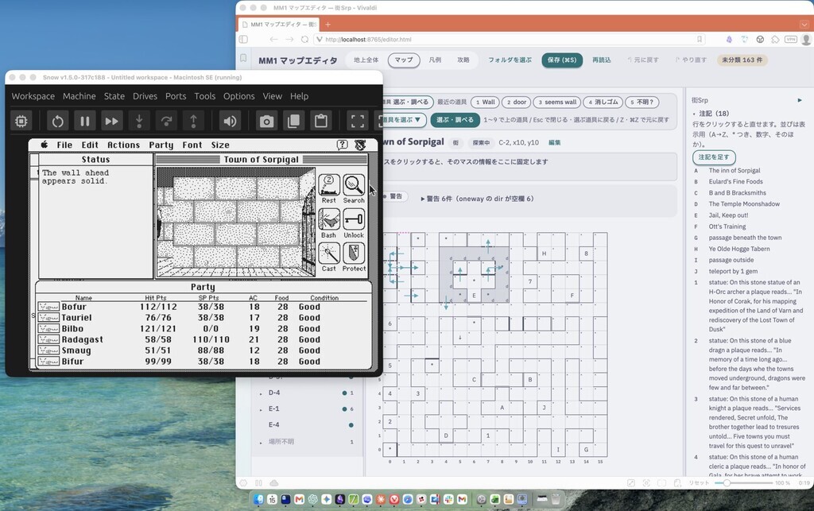
Task: Select the recent tool chip 'Wall'
Action: click(486, 103)
